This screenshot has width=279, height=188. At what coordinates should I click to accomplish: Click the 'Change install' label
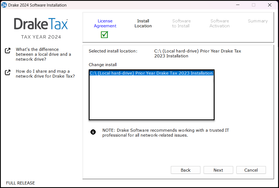(x=103, y=64)
